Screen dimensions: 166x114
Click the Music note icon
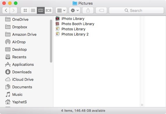point(8,94)
